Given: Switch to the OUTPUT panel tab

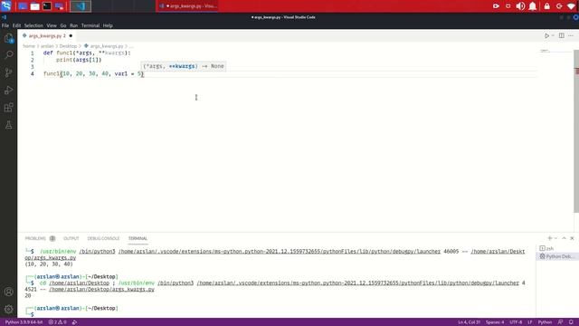Looking at the screenshot, I should pyautogui.click(x=71, y=238).
